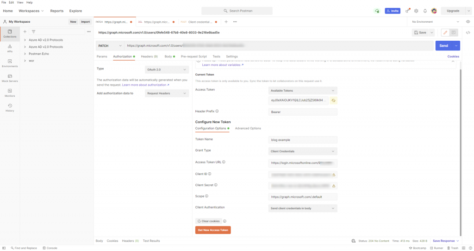Screen dimensions: 474x251
Task: Open the capture requests satellite icon
Action: tap(407, 11)
